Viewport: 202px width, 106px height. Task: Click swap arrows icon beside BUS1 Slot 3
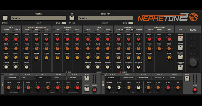pyautogui.click(x=37, y=75)
